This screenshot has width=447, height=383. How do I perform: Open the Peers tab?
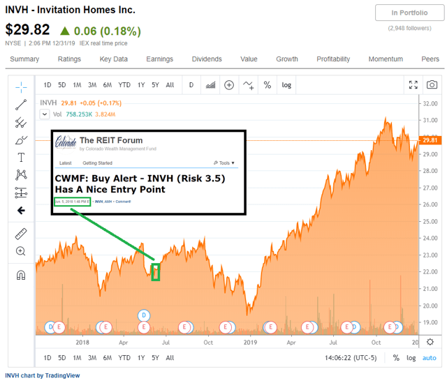(x=430, y=59)
